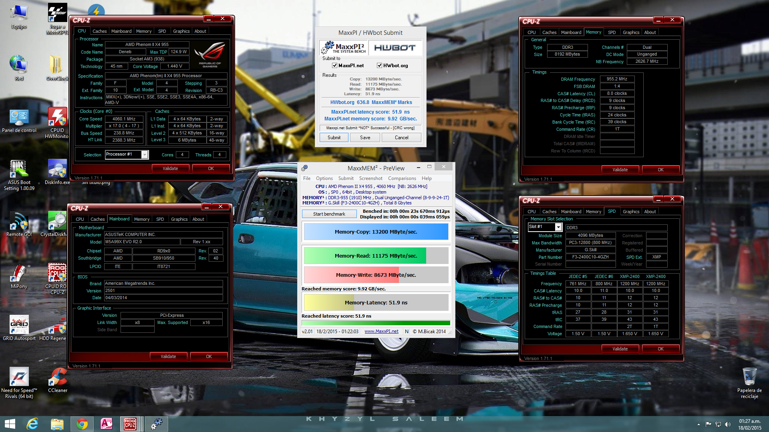This screenshot has height=432, width=769.
Task: Expand the Processor #1 selection dropdown
Action: 145,155
